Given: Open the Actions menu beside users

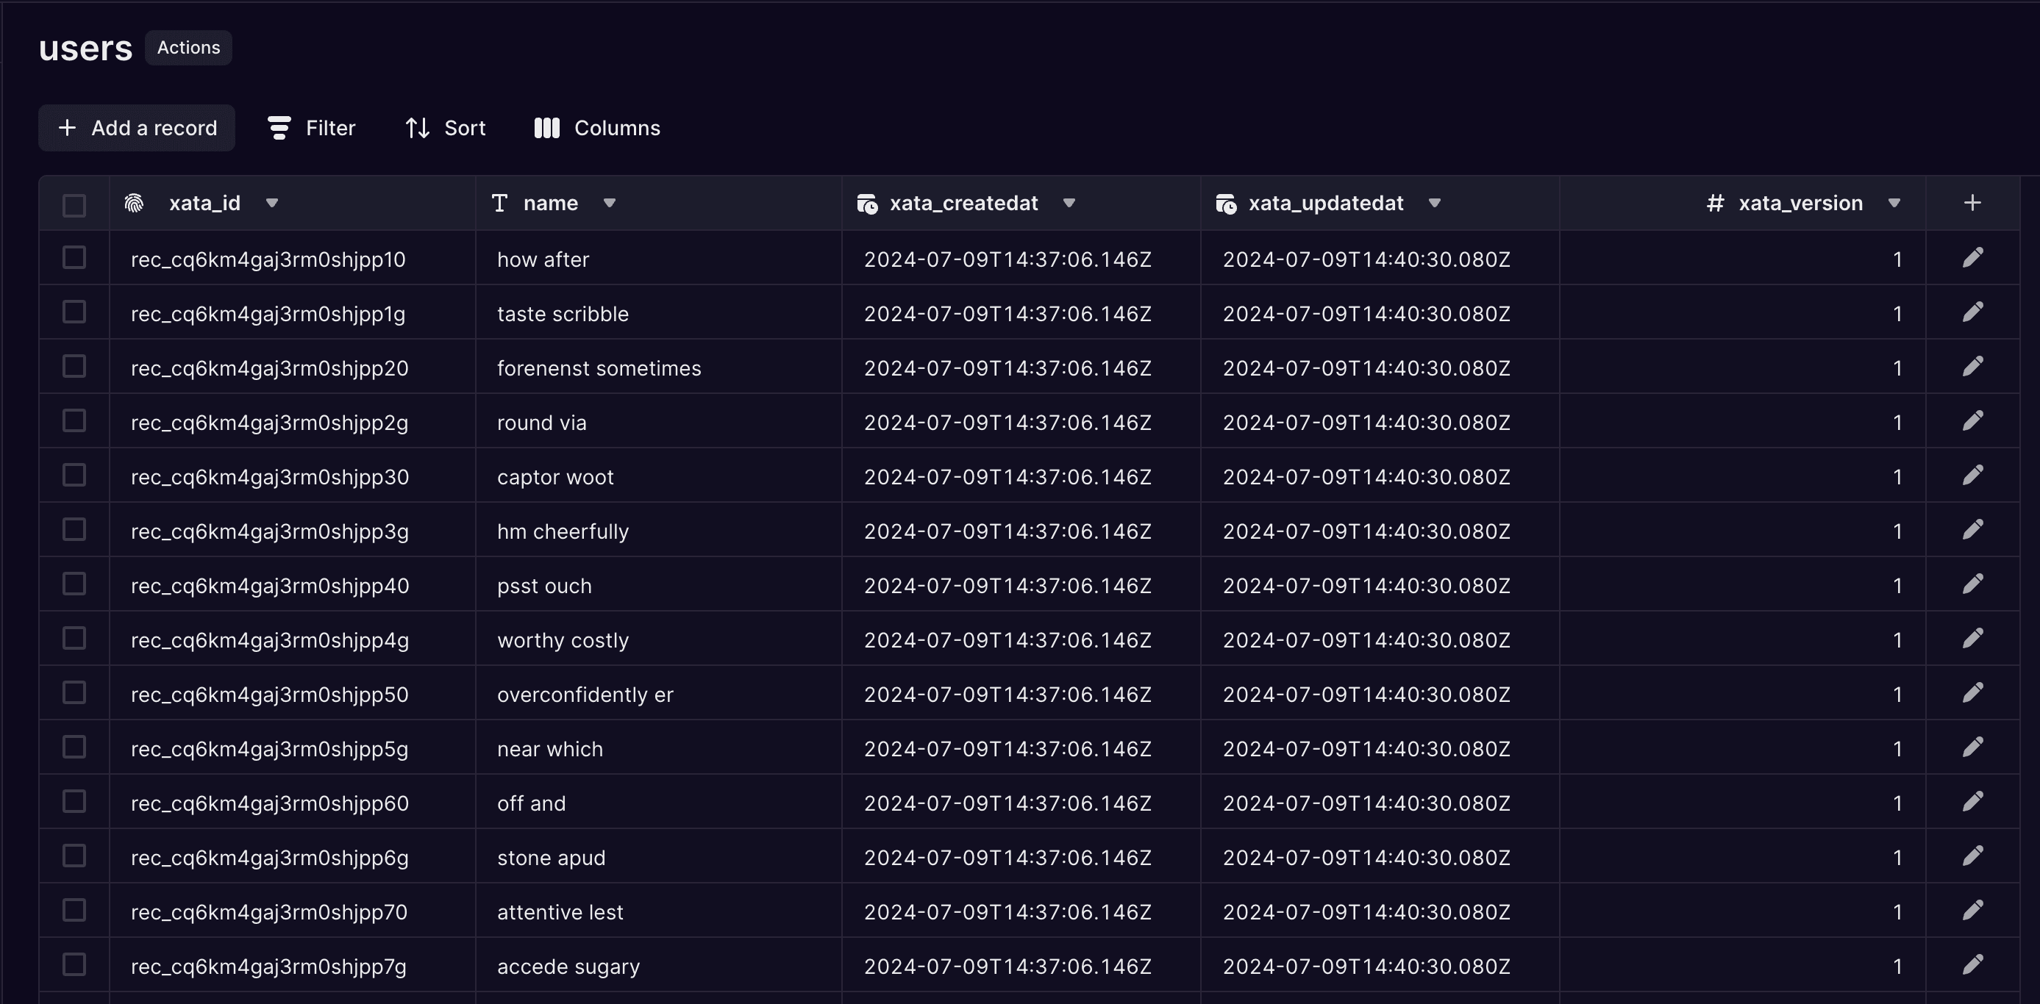Looking at the screenshot, I should [x=188, y=48].
